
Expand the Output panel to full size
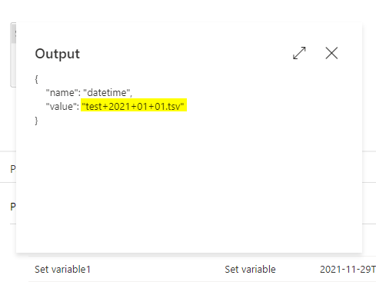[299, 53]
